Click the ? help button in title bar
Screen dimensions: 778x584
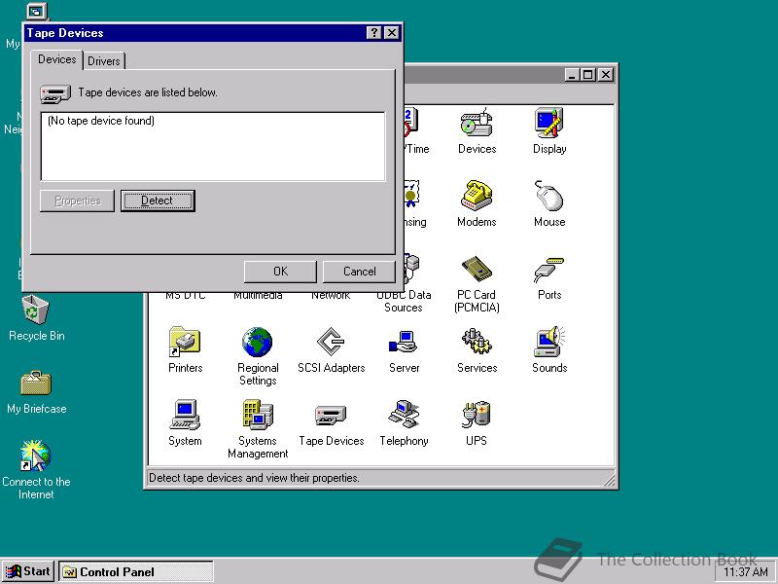[x=373, y=33]
